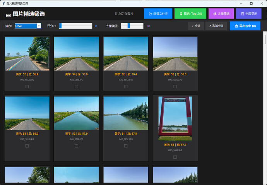Click score text 美学: 51 | 总: 57.8
267x185 pixels.
(126, 134)
